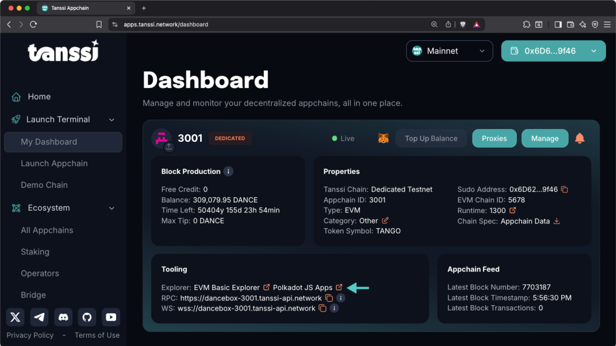Open the Brave Shields icon

click(x=463, y=25)
